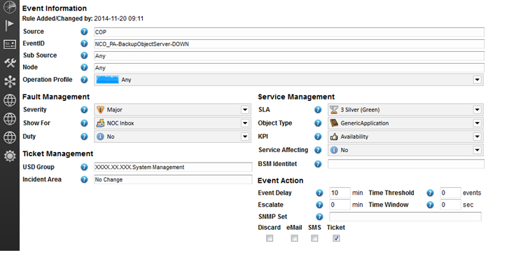Expand the Duty dropdown
523x255 pixels.
(x=172, y=137)
